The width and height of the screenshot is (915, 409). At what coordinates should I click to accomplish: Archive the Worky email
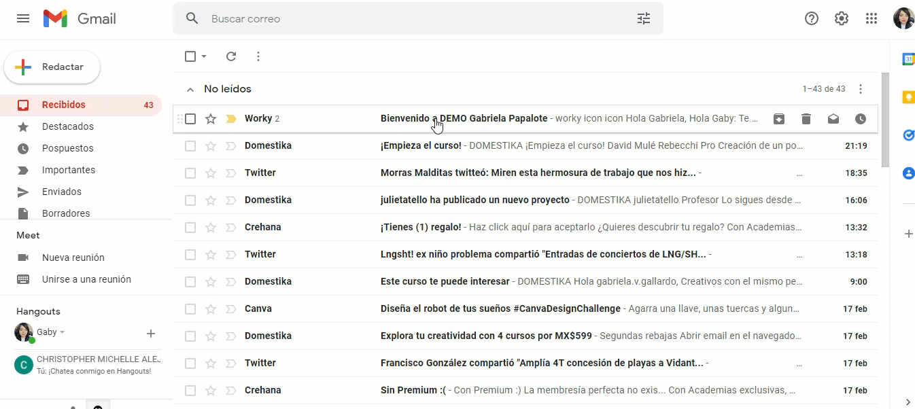click(779, 119)
